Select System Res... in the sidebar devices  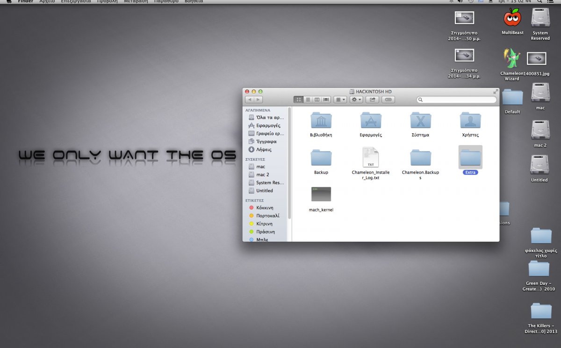coord(266,183)
